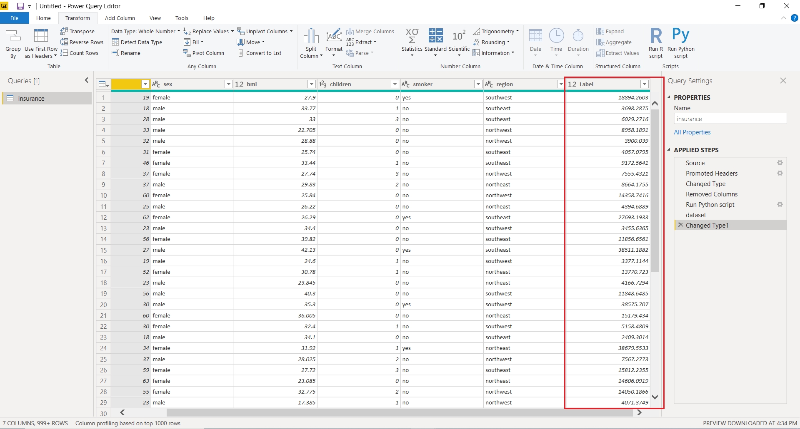
Task: Click the Pivot Column icon
Action: click(x=187, y=53)
